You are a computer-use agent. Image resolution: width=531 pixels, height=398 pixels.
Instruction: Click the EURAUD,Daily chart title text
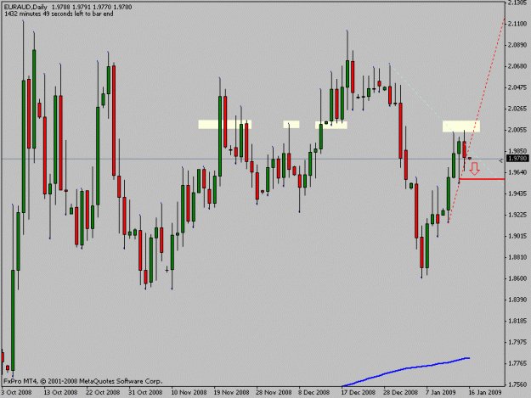pyautogui.click(x=25, y=7)
